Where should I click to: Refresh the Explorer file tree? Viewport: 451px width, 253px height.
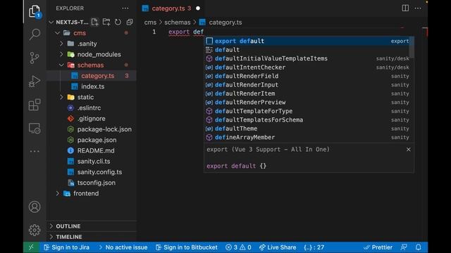coord(118,22)
